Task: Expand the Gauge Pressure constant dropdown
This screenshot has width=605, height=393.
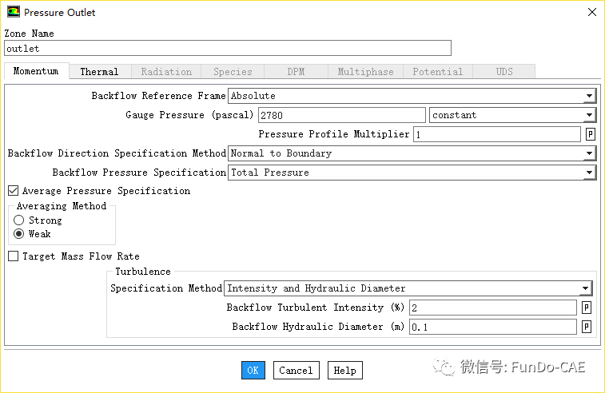Action: [x=589, y=115]
